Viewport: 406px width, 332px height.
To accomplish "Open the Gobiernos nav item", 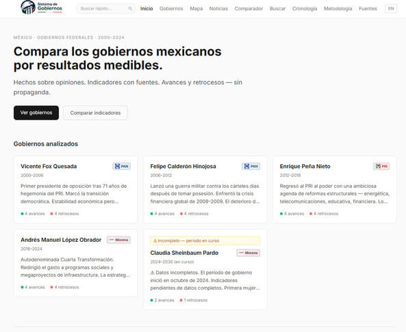I will (171, 8).
